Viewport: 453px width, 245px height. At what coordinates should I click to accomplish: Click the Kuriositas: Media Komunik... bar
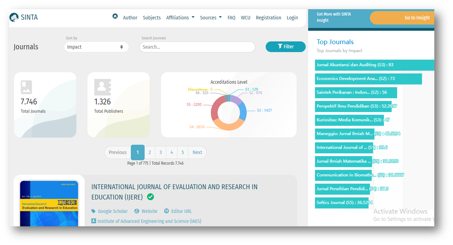click(x=350, y=120)
